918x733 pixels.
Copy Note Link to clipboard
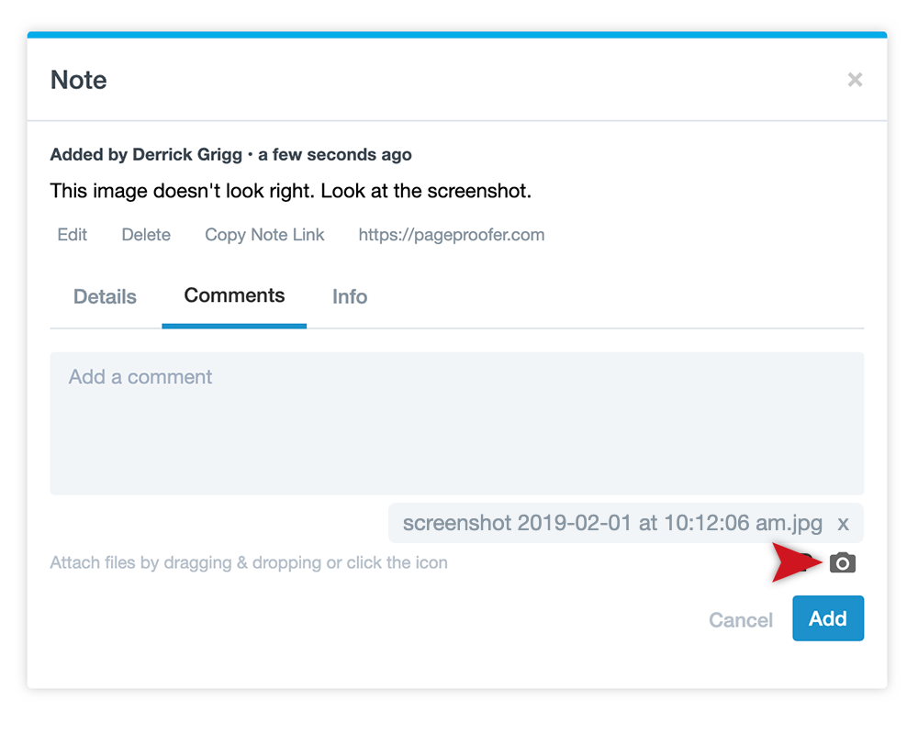264,235
